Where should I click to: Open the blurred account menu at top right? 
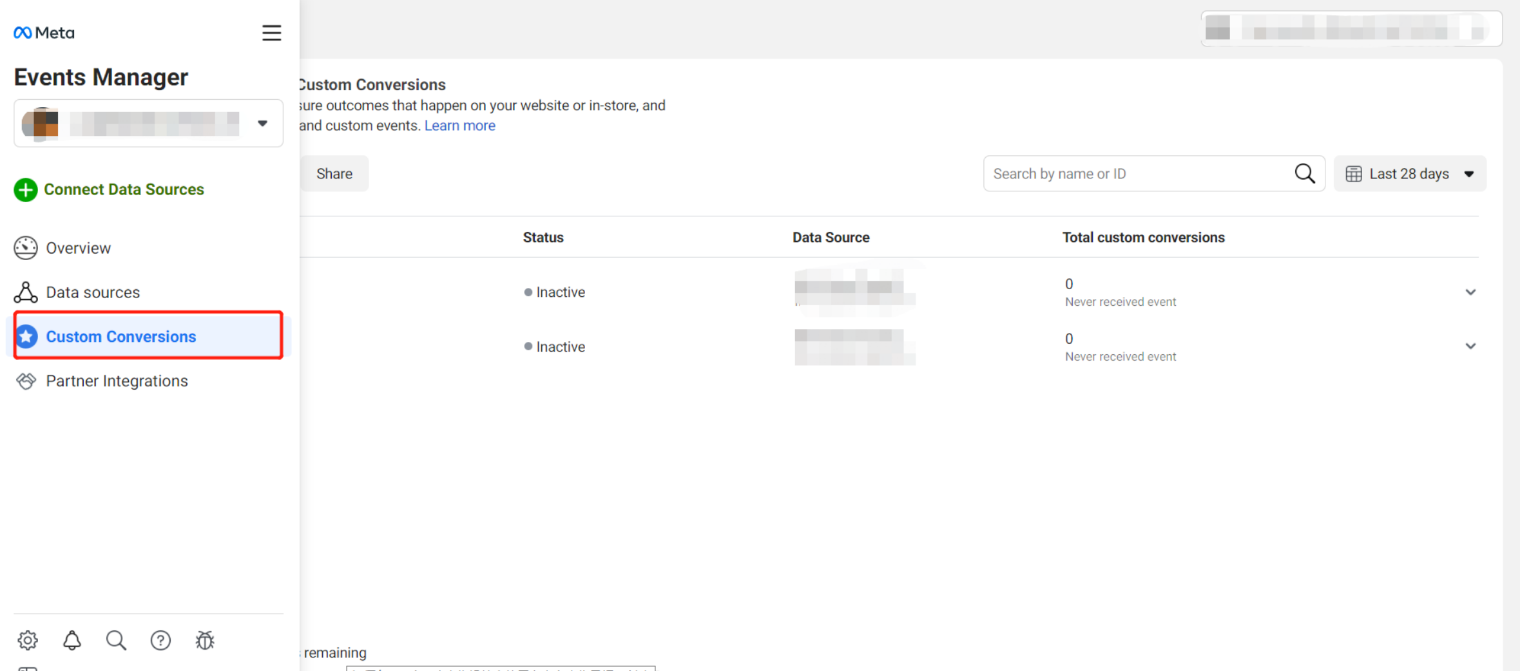(x=1351, y=28)
